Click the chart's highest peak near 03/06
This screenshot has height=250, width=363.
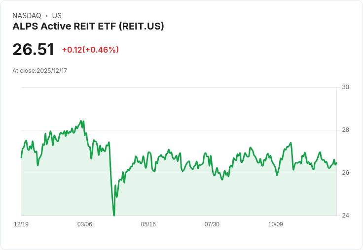(81, 121)
